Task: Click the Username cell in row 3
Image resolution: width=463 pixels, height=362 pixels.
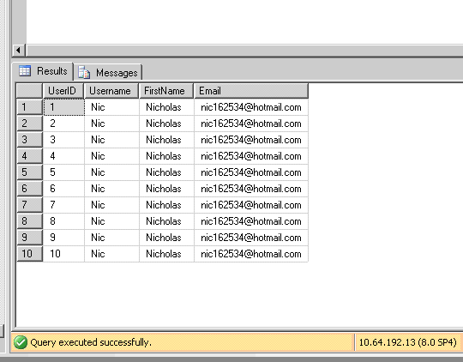Action: (x=111, y=140)
